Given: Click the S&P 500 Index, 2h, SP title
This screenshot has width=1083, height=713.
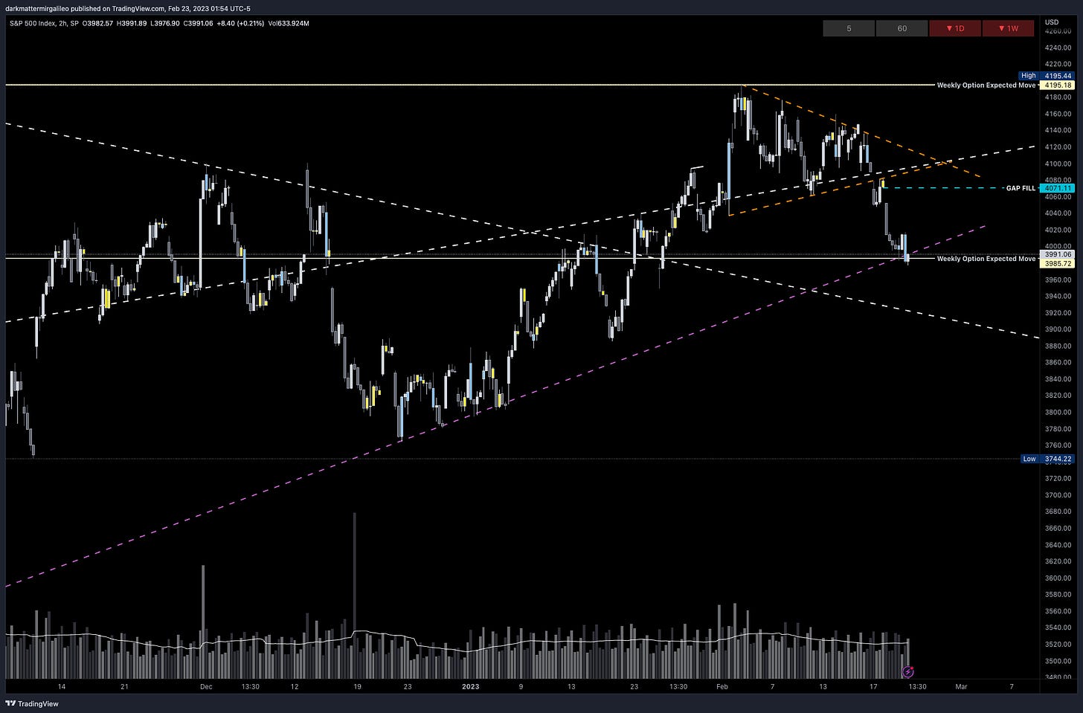Looking at the screenshot, I should click(x=44, y=24).
